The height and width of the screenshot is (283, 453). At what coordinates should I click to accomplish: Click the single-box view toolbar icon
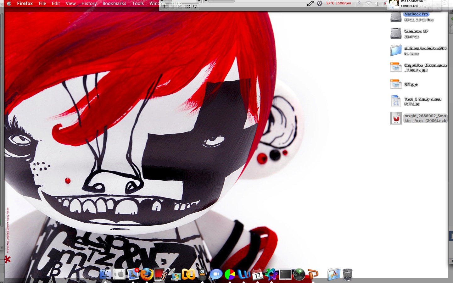(180, 6)
